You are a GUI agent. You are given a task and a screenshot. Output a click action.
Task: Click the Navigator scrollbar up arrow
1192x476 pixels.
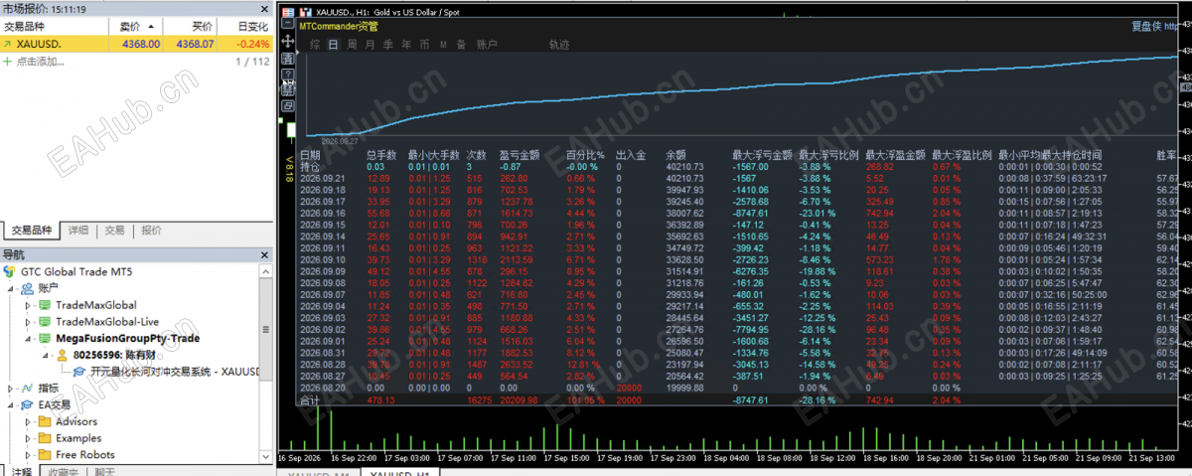click(264, 270)
